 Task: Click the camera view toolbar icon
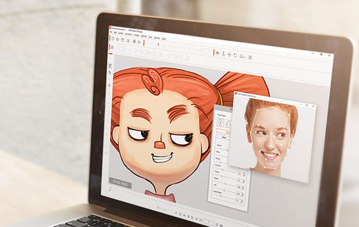(218, 53)
